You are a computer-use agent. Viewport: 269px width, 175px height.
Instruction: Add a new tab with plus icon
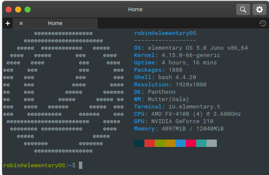pos(8,23)
